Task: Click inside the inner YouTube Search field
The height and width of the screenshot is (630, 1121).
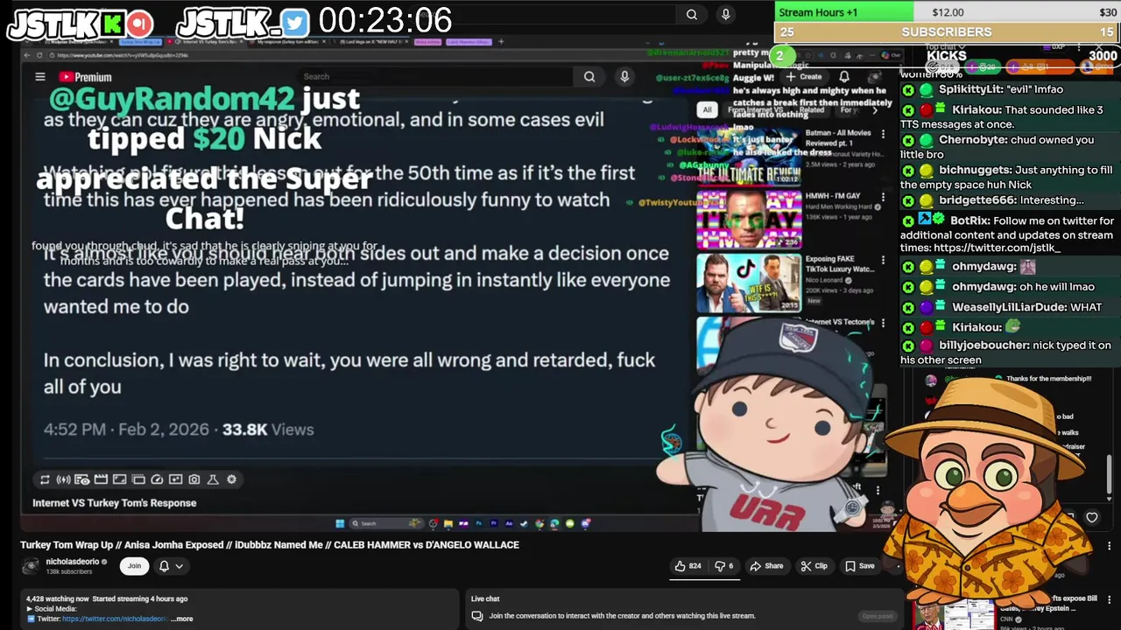Action: pos(434,77)
